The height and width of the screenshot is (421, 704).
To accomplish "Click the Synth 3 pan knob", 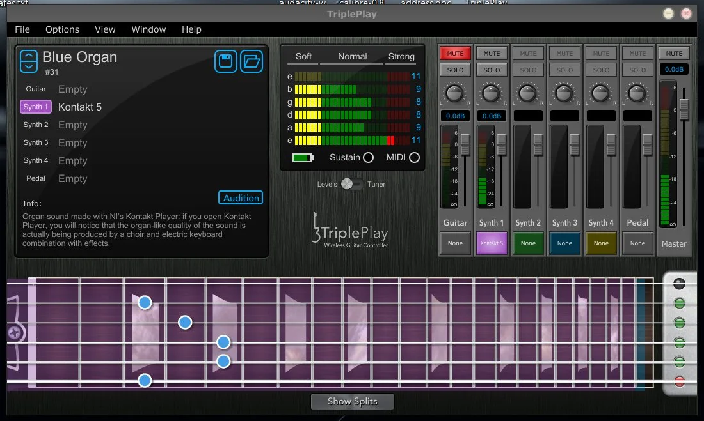I will (564, 93).
